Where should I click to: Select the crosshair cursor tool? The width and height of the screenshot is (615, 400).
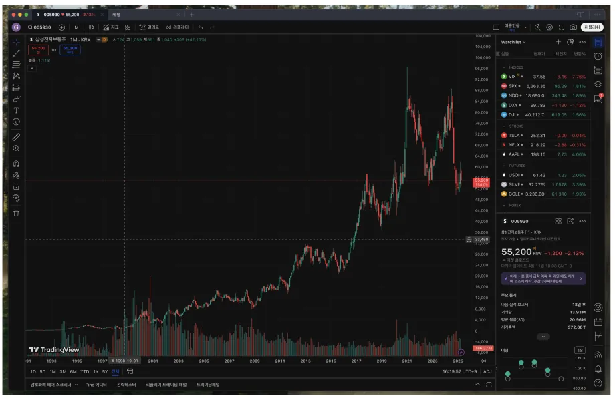click(16, 42)
